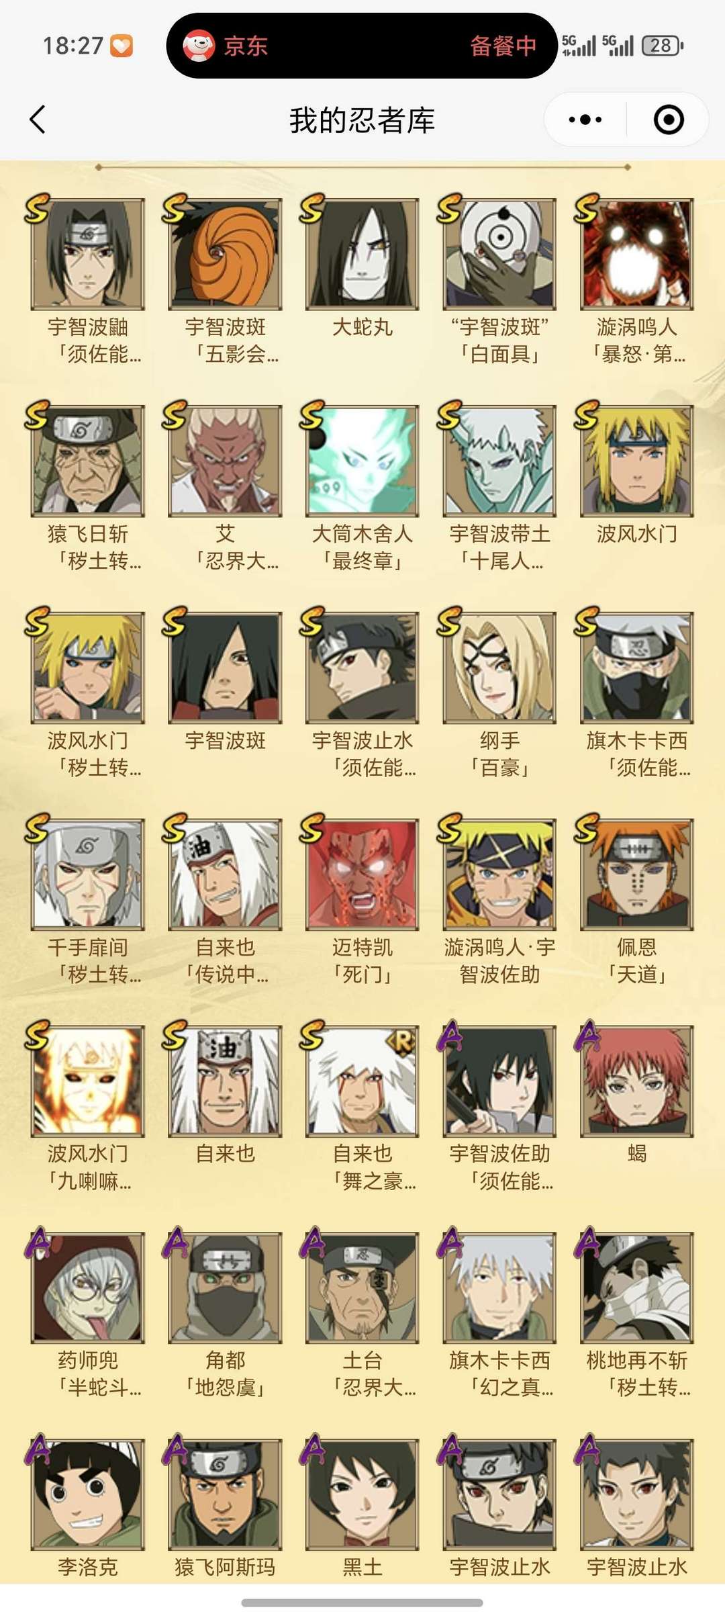Open the 漩涡鸣人「暴怒」ninja card
Image resolution: width=725 pixels, height=1622 pixels.
pyautogui.click(x=636, y=255)
